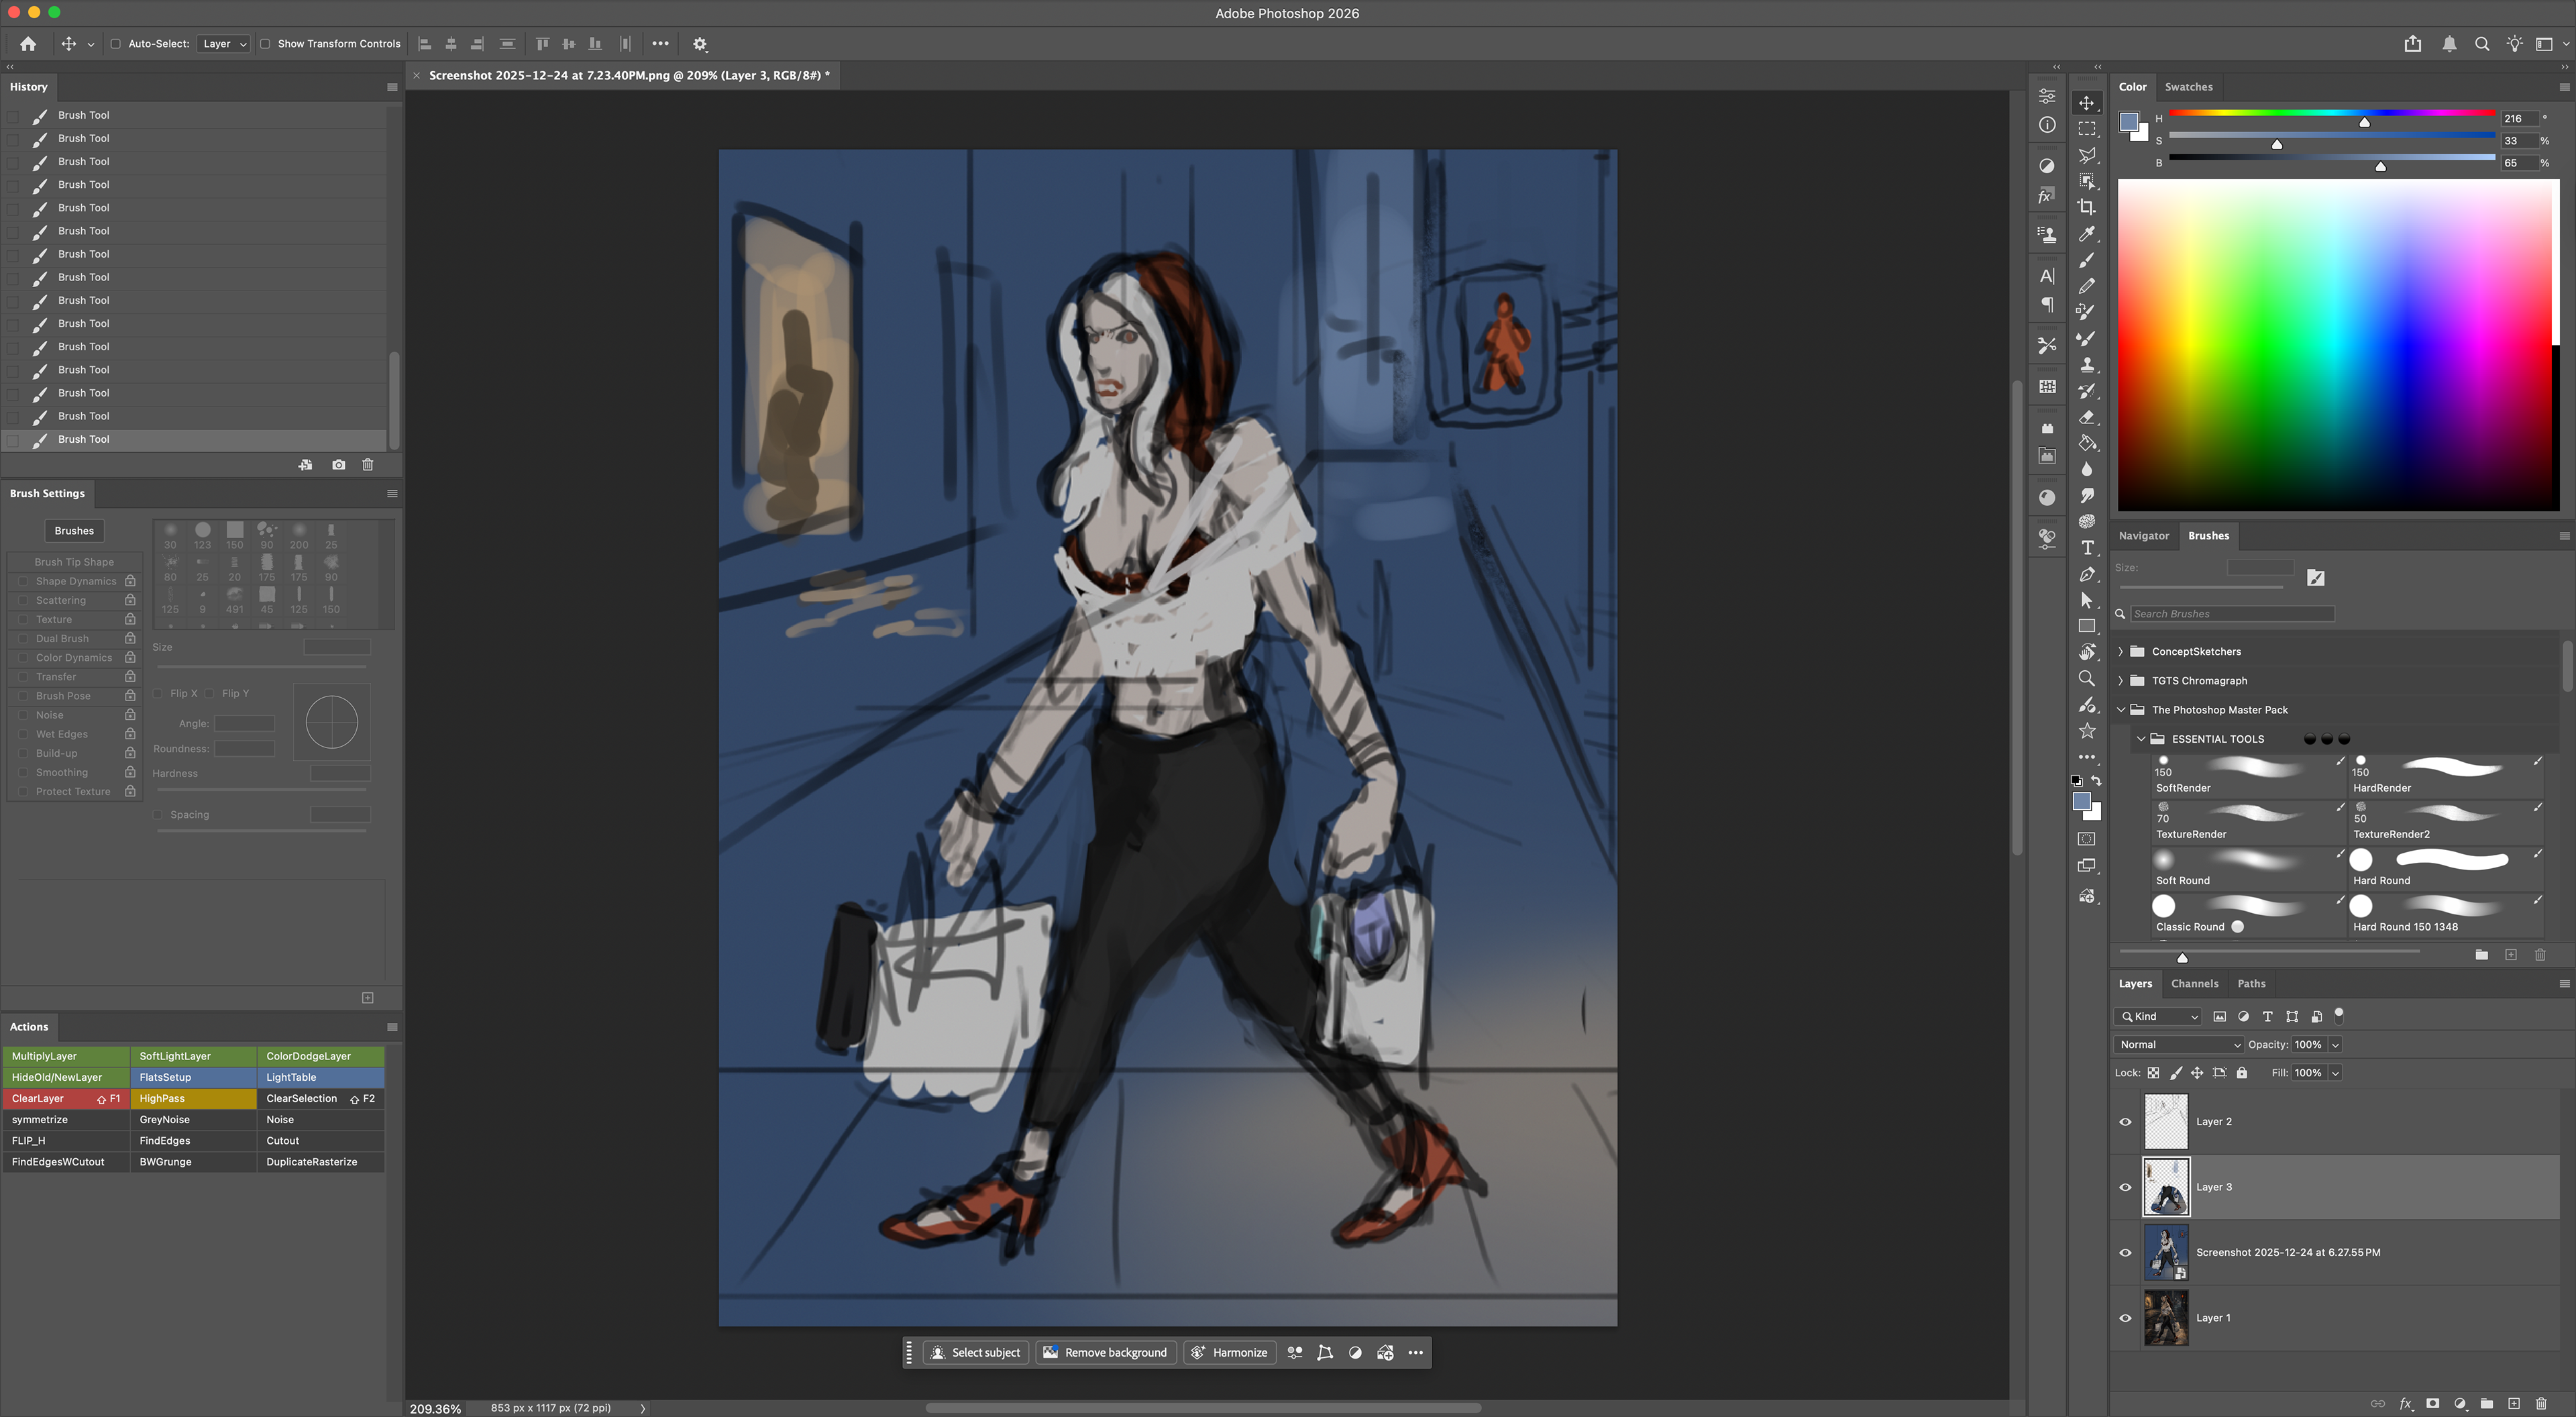Open the Swatches tab
The image size is (2576, 1417).
tap(2188, 87)
